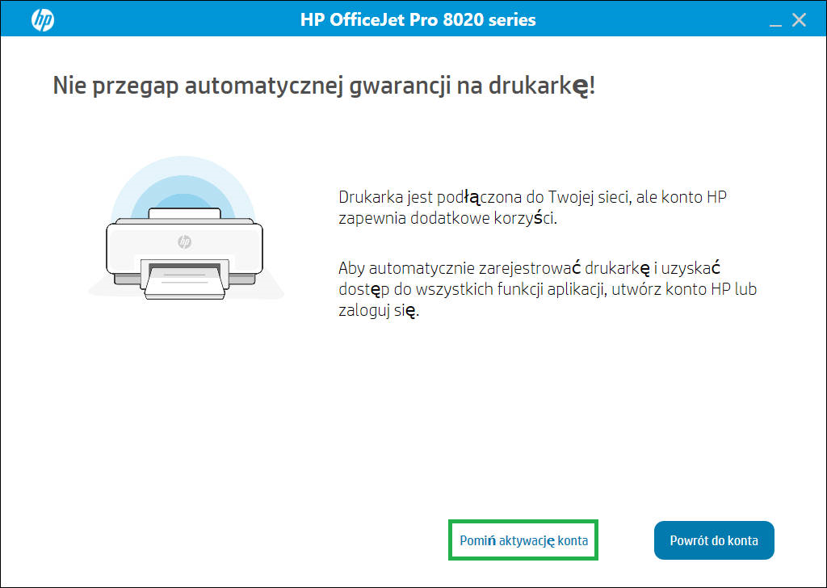Close the HP OfficeJet Pro 8020 window
The width and height of the screenshot is (827, 588).
(799, 20)
